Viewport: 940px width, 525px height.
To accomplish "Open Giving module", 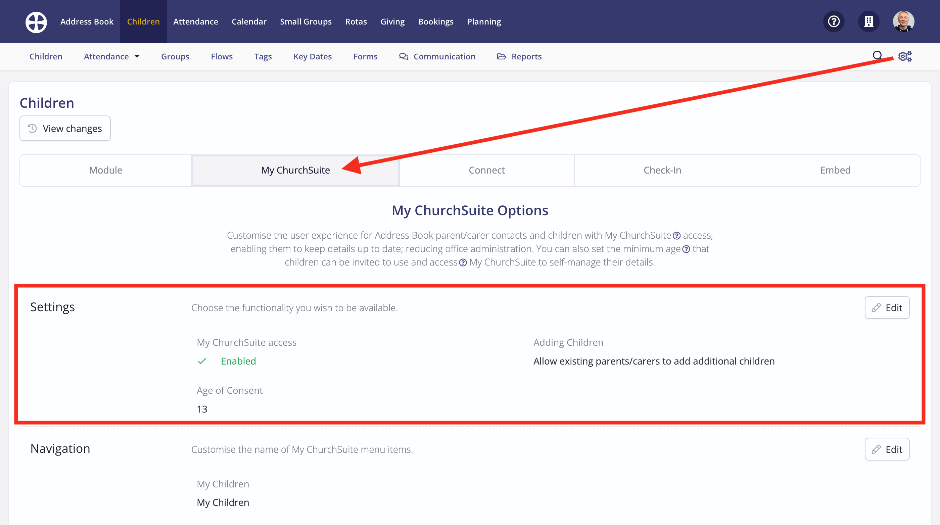I will [392, 21].
